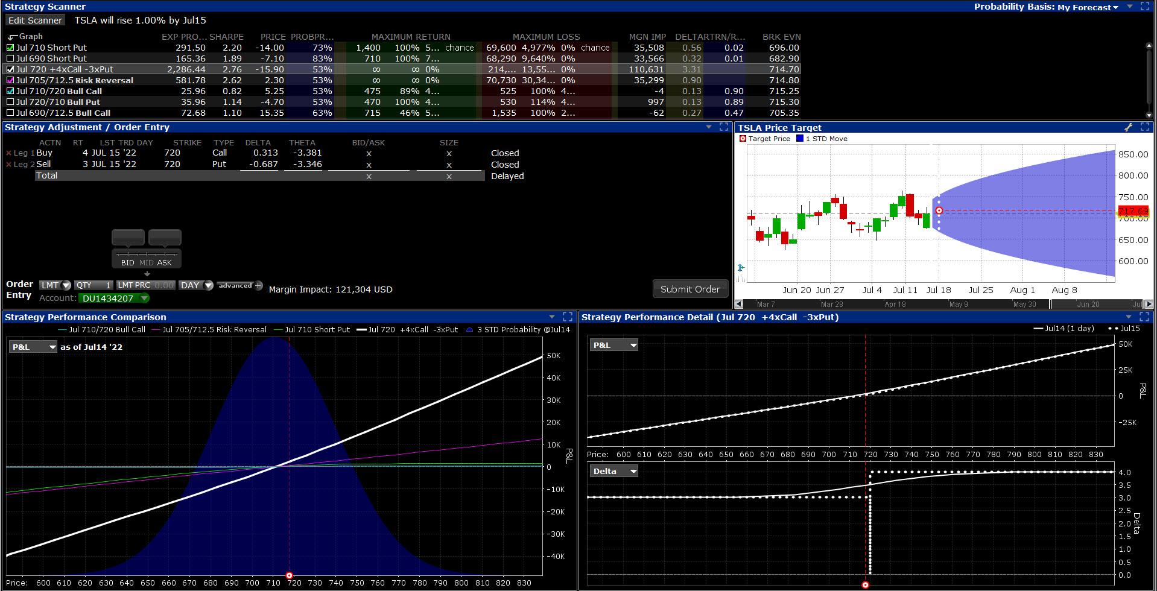This screenshot has height=591, width=1157.
Task: Select BID on the price selector
Action: [127, 263]
